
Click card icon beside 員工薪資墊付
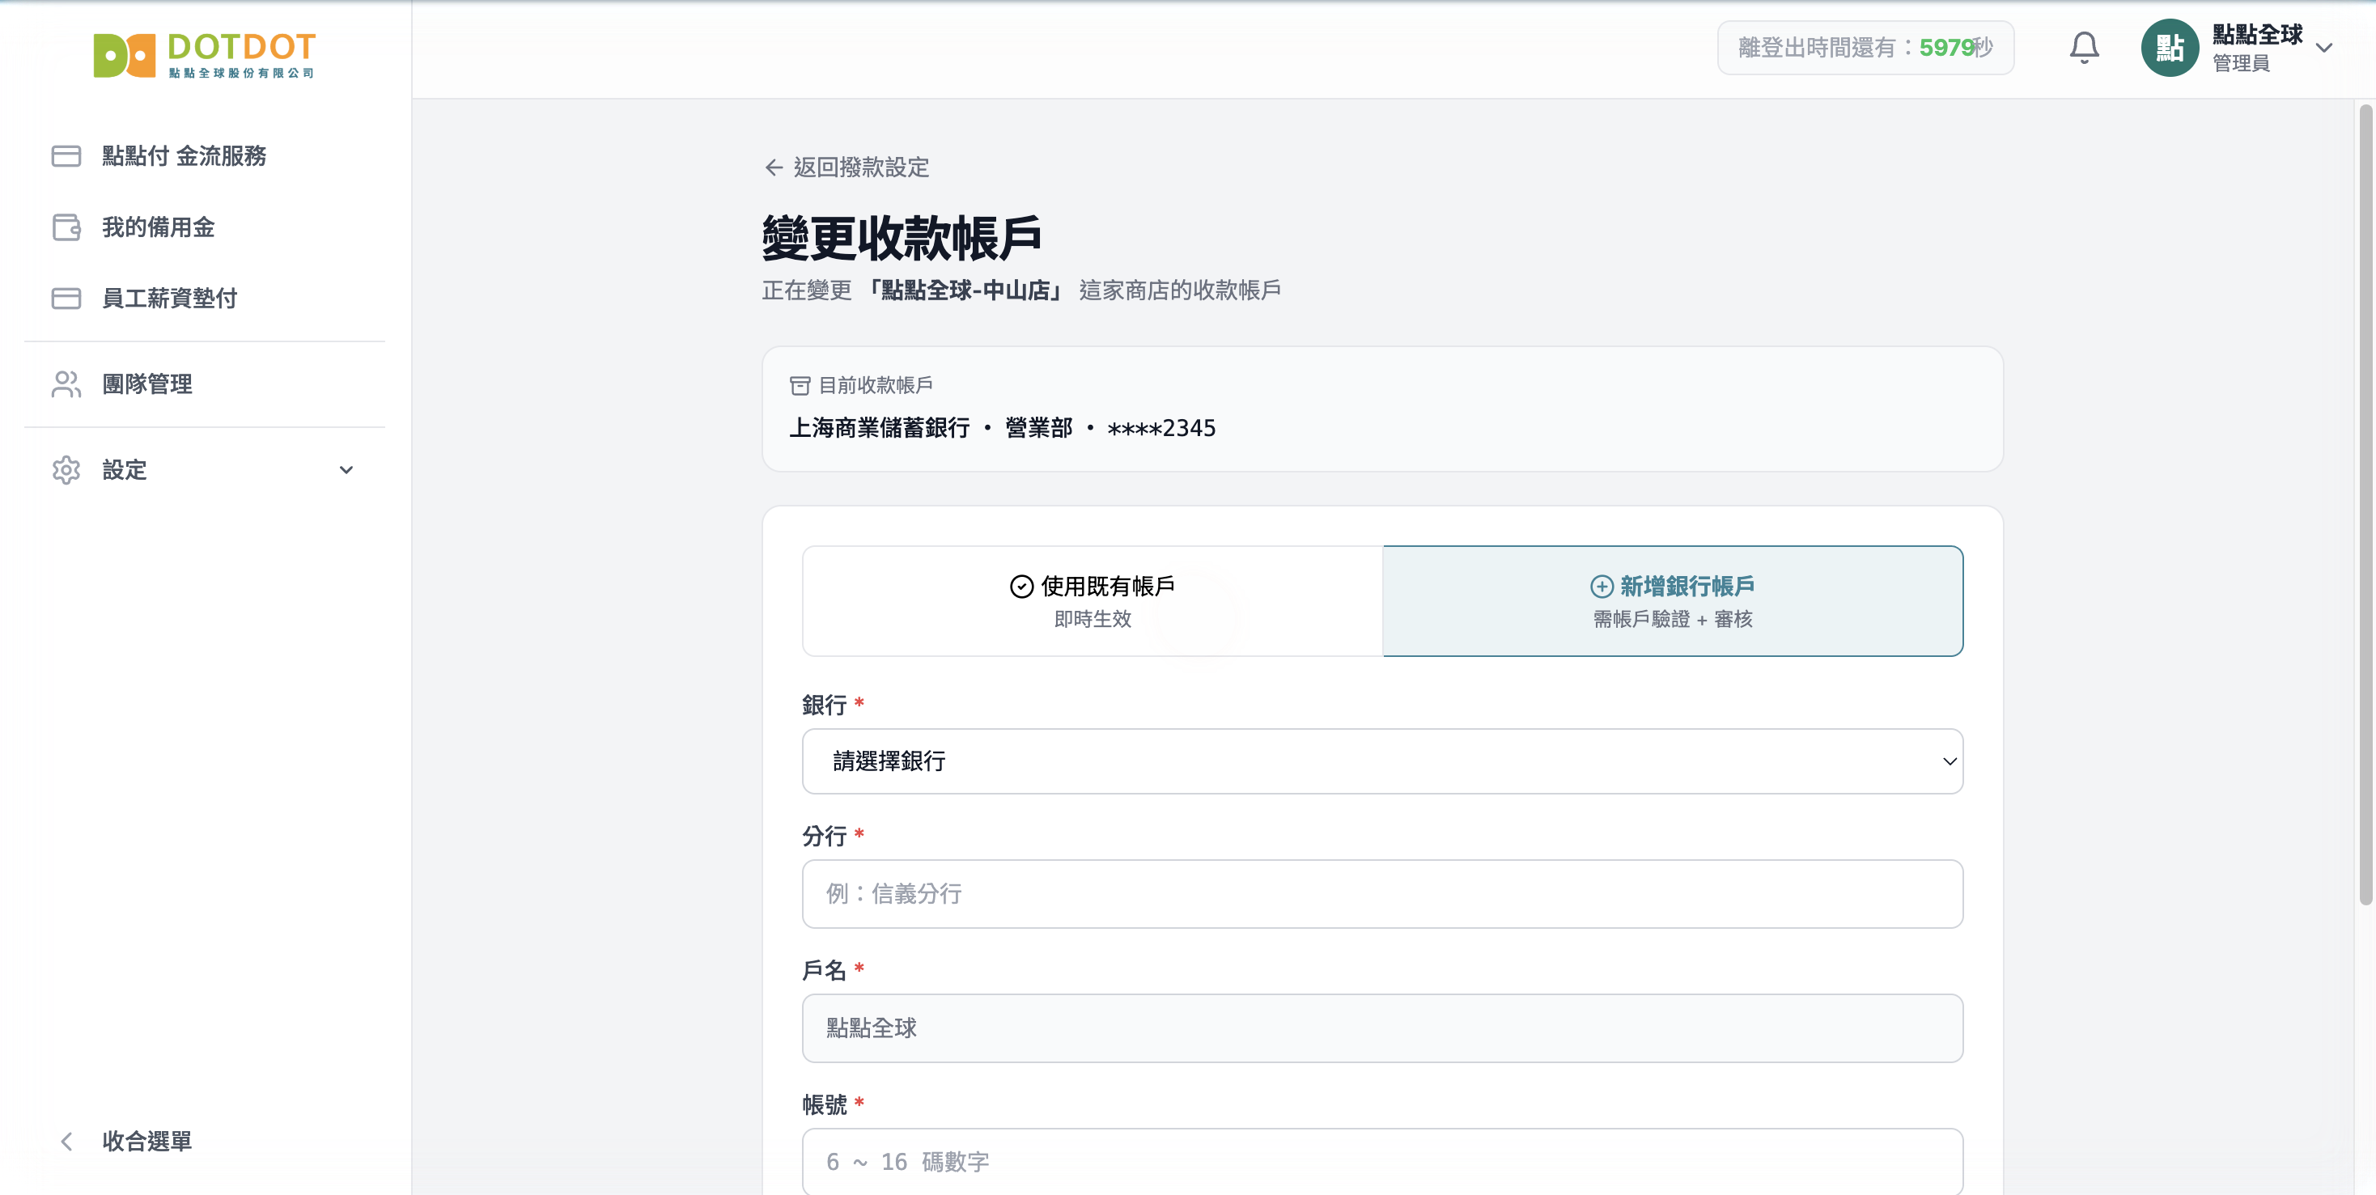(66, 298)
